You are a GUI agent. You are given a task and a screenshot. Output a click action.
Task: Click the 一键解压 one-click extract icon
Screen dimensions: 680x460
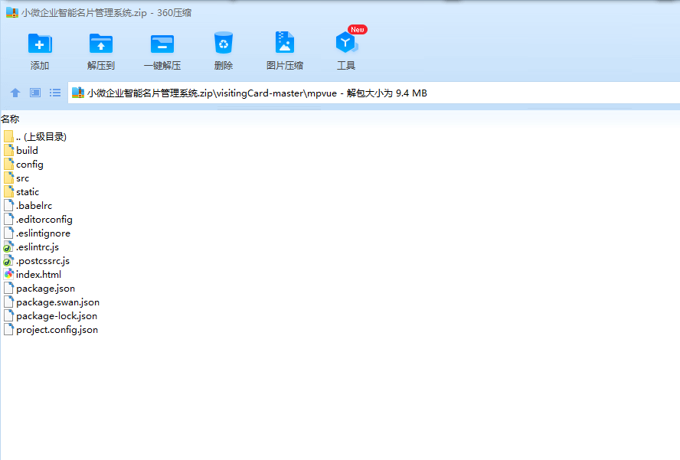click(162, 44)
